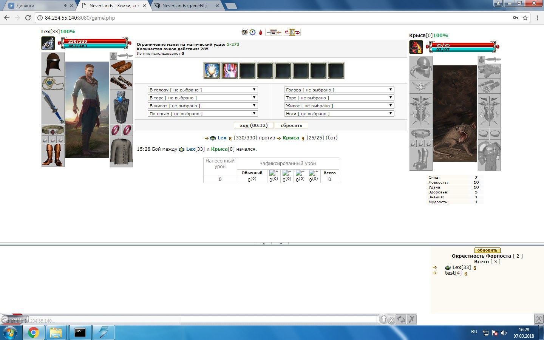Select the first blue spell slot
The image size is (544, 340).
pyautogui.click(x=212, y=71)
